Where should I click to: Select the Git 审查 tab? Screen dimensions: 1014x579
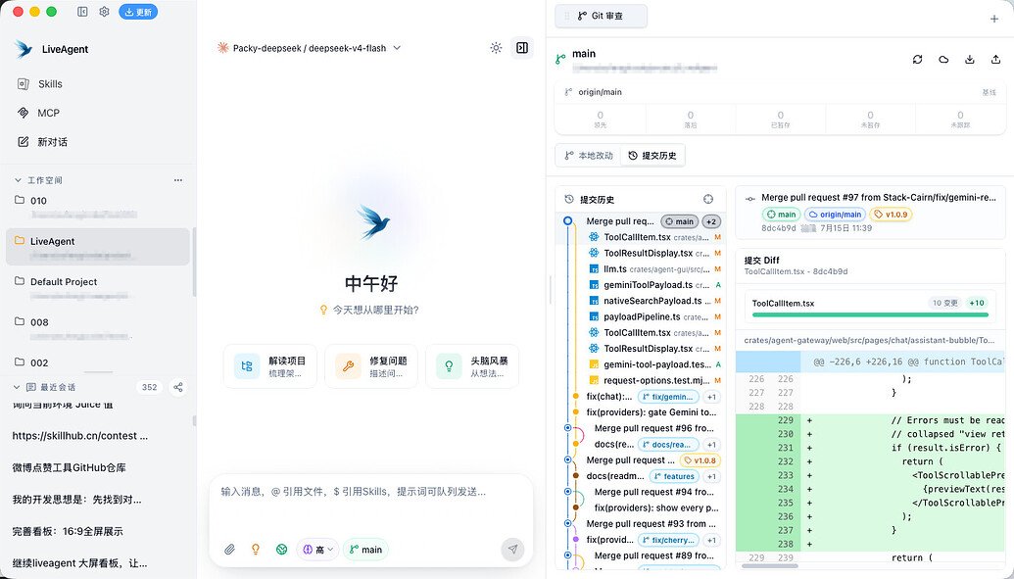pos(601,17)
